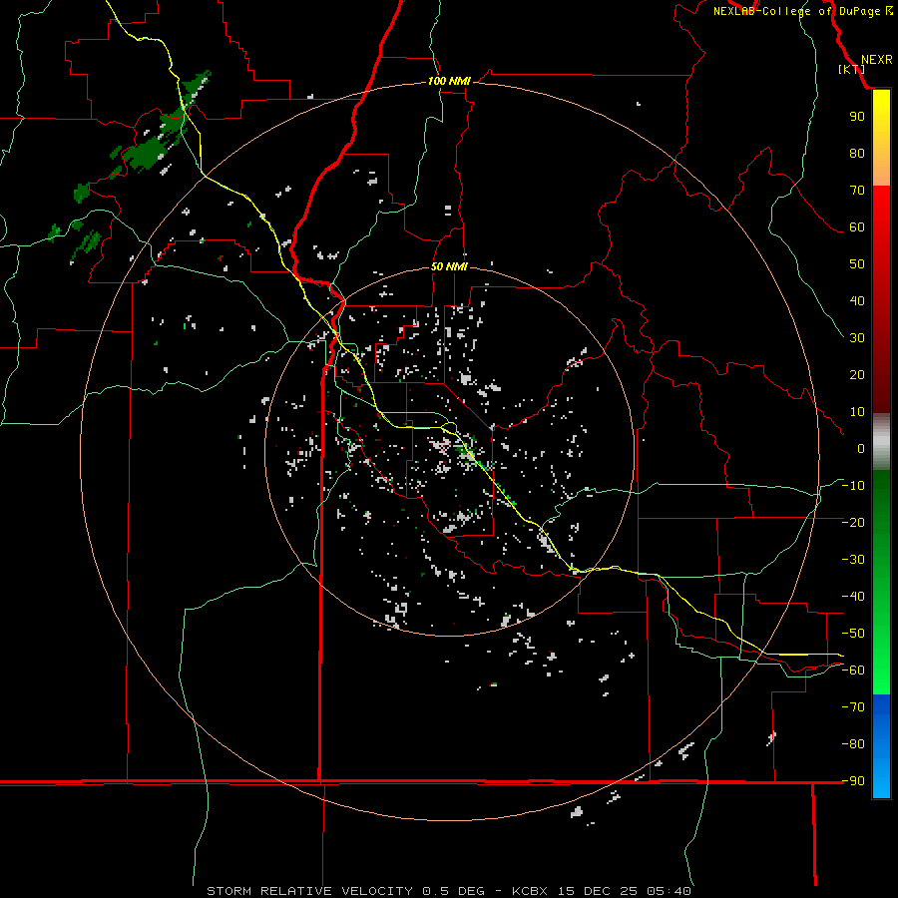Click the -60 value on the velocity scale

click(x=853, y=671)
